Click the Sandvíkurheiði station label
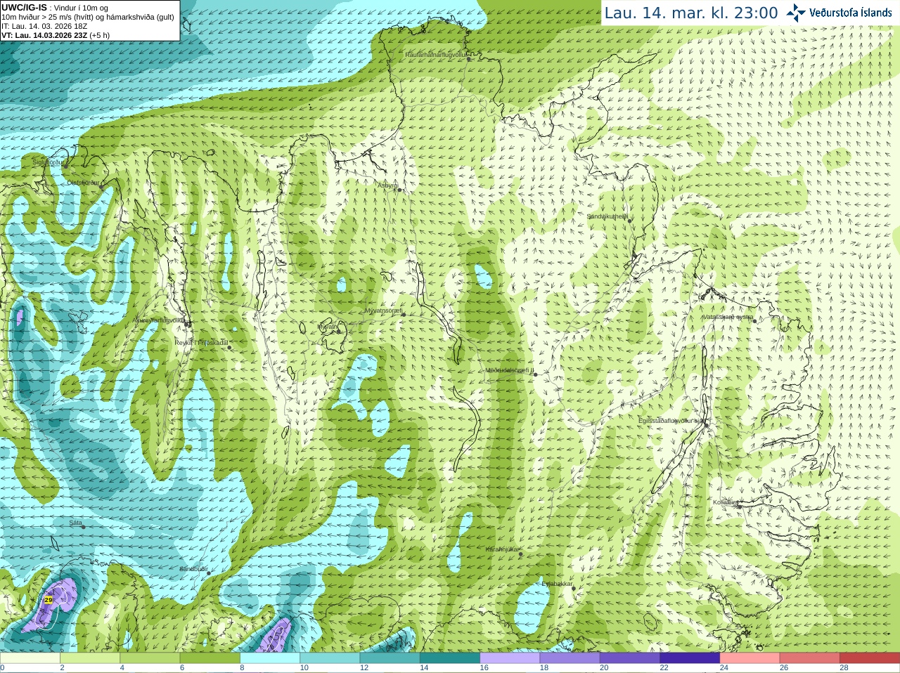Image resolution: width=900 pixels, height=673 pixels. coord(607,216)
